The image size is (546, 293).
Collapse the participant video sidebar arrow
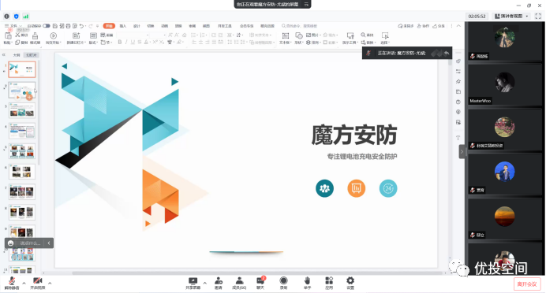click(462, 151)
